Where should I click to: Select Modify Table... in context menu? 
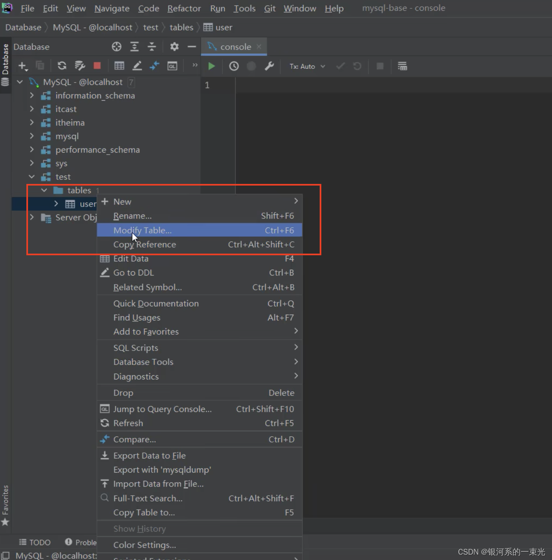pyautogui.click(x=199, y=230)
